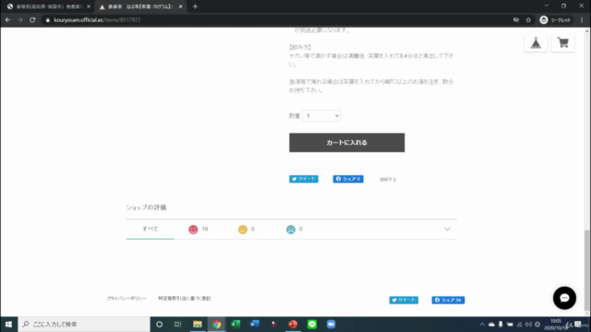Open the dark red taskbar app icon
This screenshot has height=332, width=591.
pos(274,324)
